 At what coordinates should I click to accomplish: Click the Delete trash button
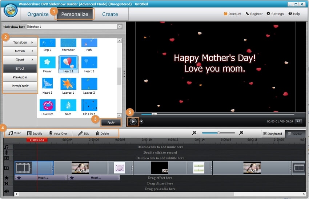pyautogui.click(x=102, y=134)
